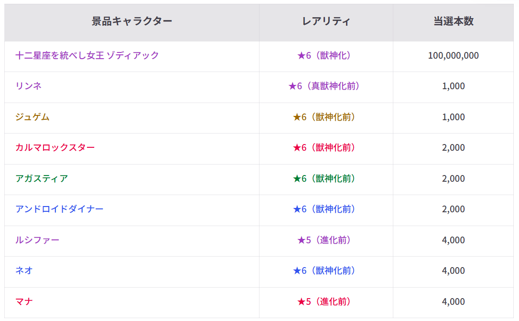Viewport: 519px width, 321px height.
Task: Select the brown ★6（獣神化前） rarity for ジュゲム
Action: tap(324, 117)
